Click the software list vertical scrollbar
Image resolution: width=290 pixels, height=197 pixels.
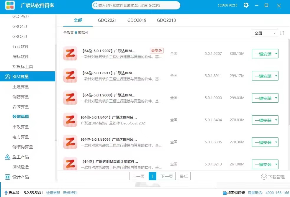point(289,82)
